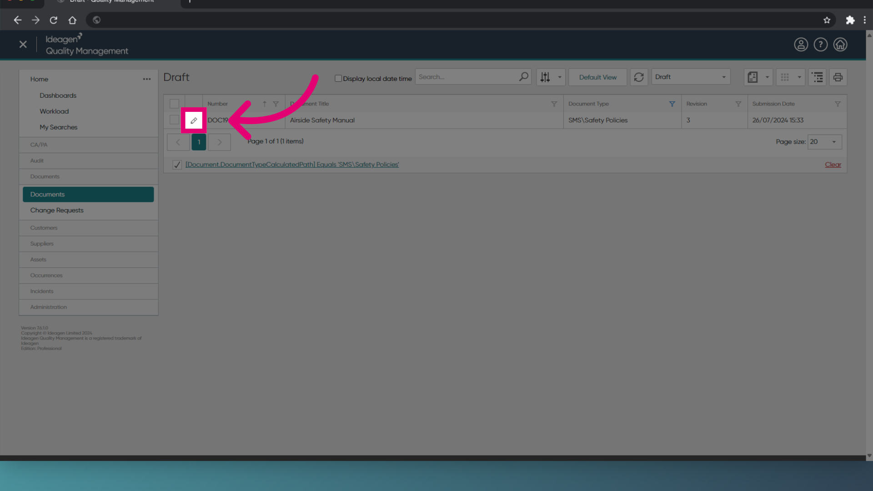Select the DOC19 row checkbox
Viewport: 873px width, 491px height.
coord(174,120)
